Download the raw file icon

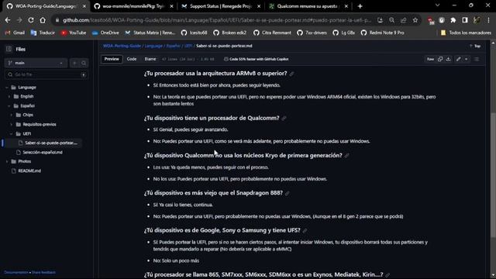pyautogui.click(x=448, y=59)
